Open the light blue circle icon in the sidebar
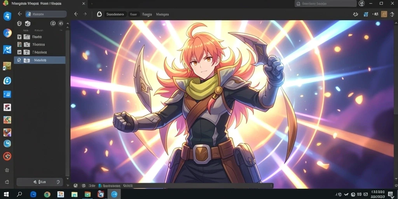The image size is (398, 199). 7,143
